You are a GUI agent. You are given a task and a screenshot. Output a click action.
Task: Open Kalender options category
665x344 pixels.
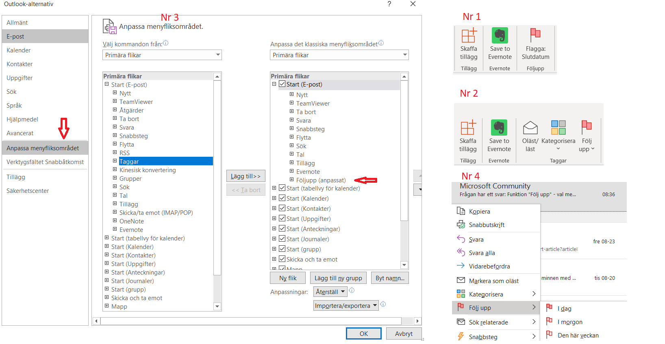tap(45, 50)
